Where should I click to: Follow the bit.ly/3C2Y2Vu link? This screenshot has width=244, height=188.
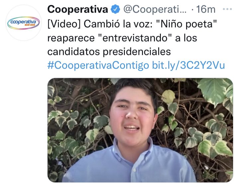[188, 65]
